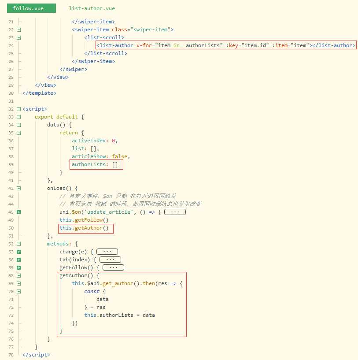Collapse the list-scroll block at line 23
Screen dimensions: 358x360
pyautogui.click(x=19, y=37)
